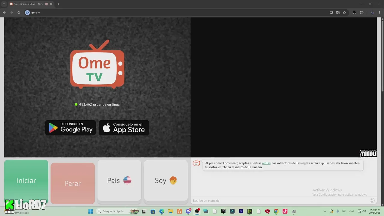This screenshot has height=216, width=384.
Task: Open Microsoft Store from taskbar
Action: (153, 211)
